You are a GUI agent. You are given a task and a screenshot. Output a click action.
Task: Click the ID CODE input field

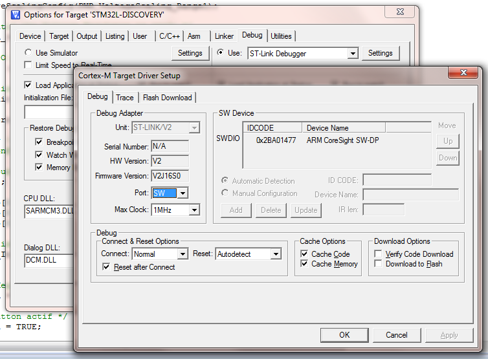coord(397,180)
